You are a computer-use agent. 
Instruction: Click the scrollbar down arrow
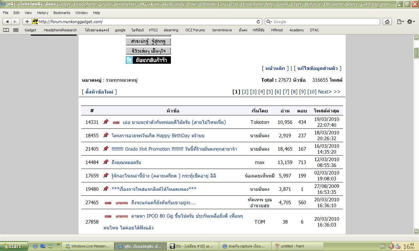point(416,231)
